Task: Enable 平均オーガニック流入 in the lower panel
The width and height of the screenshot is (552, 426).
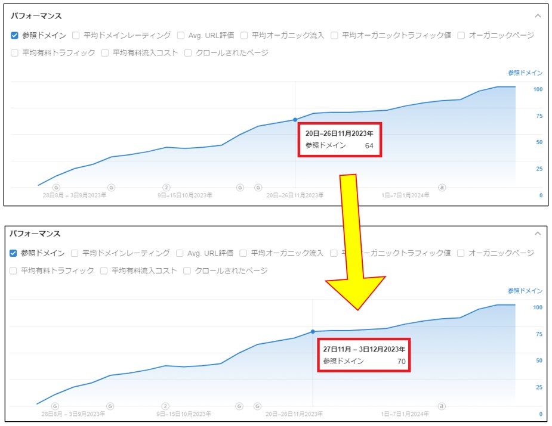Action: tap(243, 253)
